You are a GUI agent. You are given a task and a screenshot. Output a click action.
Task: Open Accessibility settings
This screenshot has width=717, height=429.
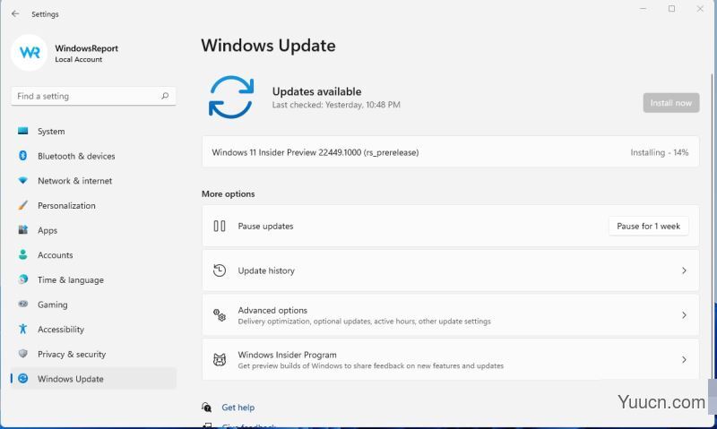coord(93,329)
